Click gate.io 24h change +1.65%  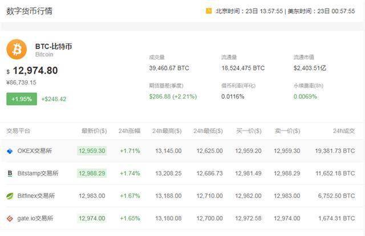coord(130,218)
